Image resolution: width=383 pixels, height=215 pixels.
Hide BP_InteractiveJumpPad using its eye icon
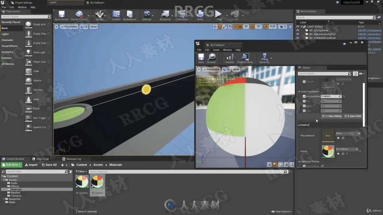(297, 34)
